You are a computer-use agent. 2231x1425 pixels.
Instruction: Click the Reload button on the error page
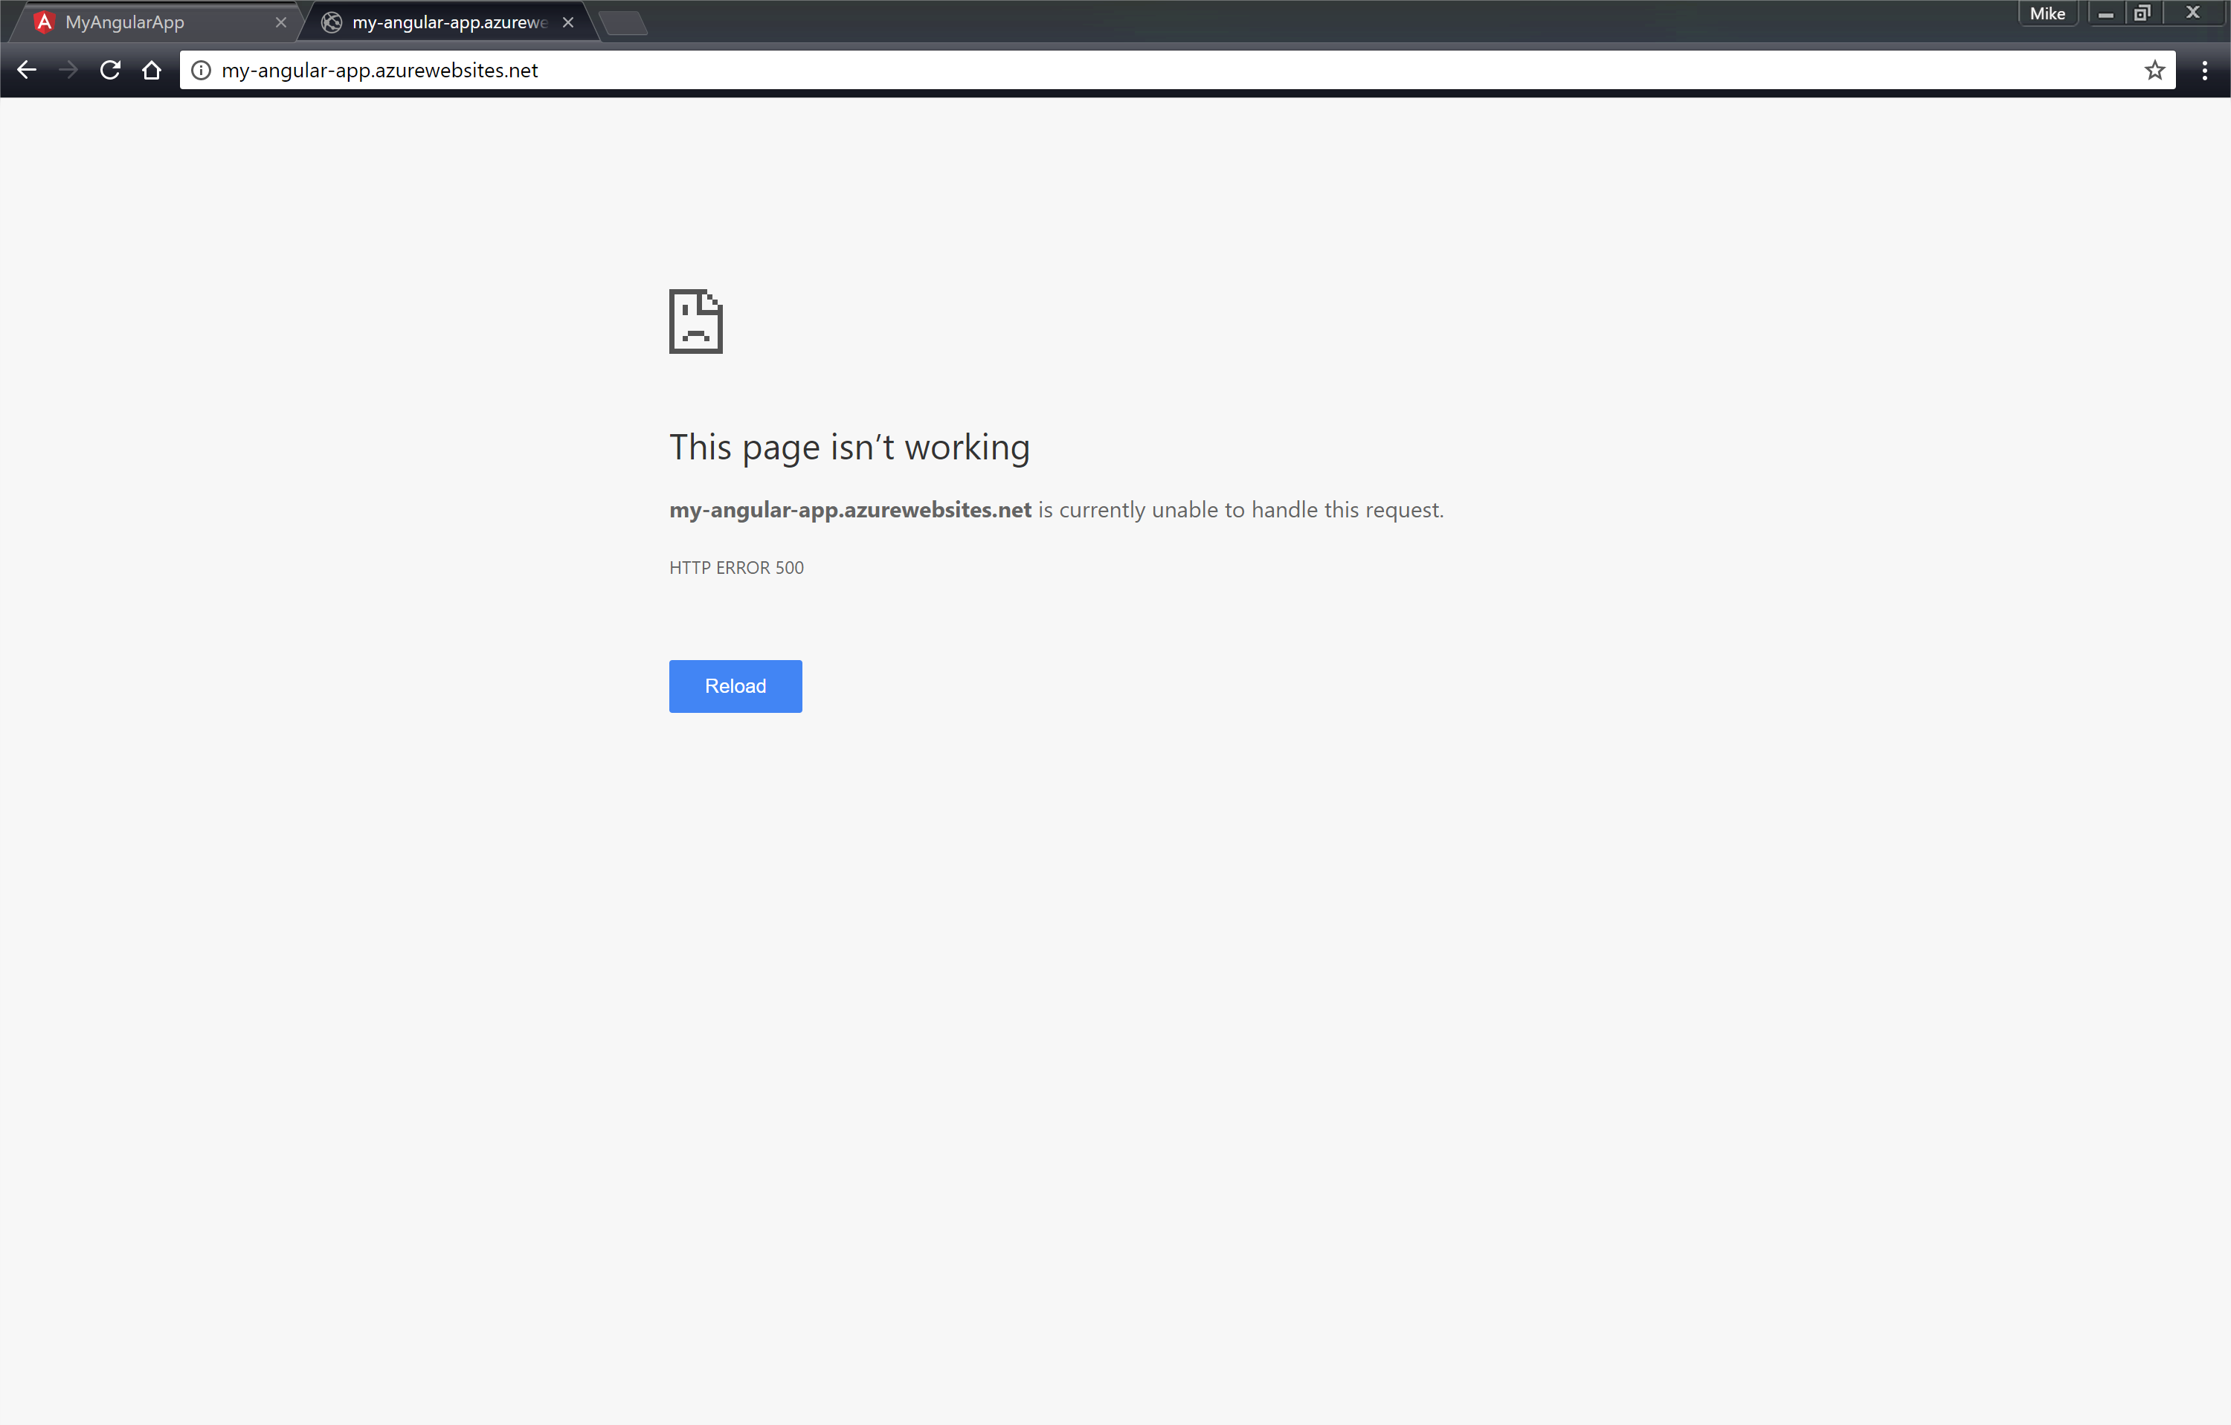735,685
